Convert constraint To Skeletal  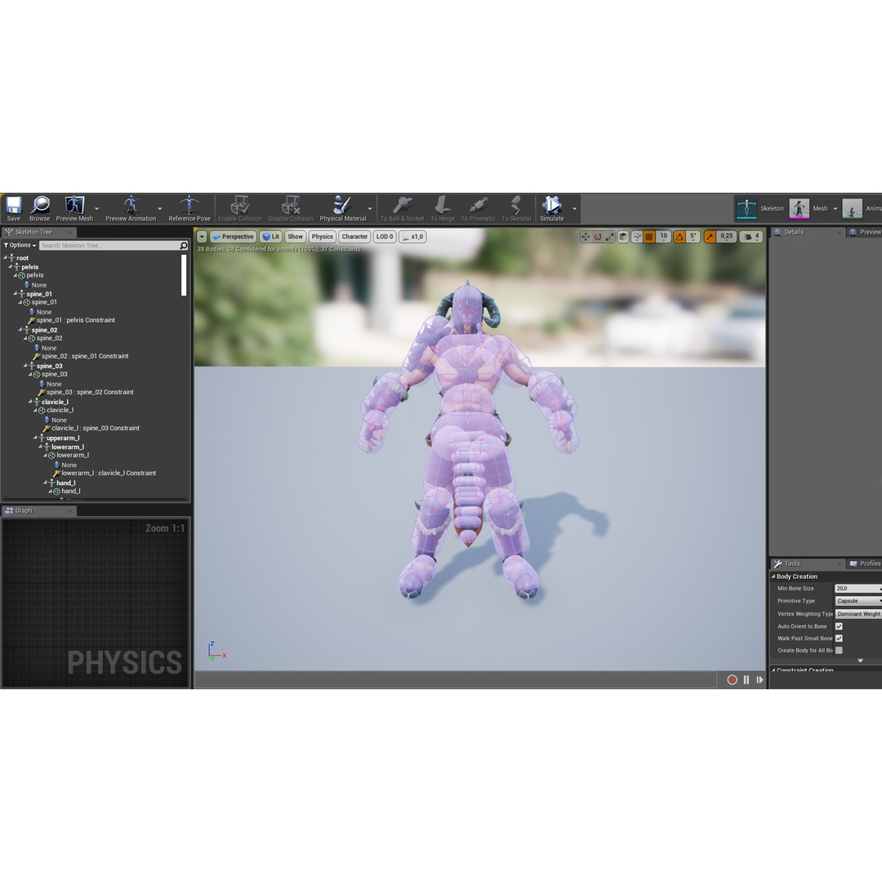point(516,209)
